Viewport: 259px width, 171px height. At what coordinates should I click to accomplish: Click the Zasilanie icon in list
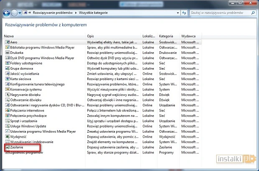tap(7, 147)
